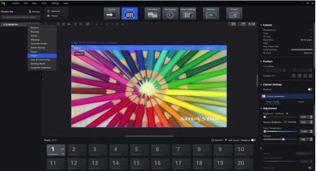Open the Monitor module icon

pos(211,13)
